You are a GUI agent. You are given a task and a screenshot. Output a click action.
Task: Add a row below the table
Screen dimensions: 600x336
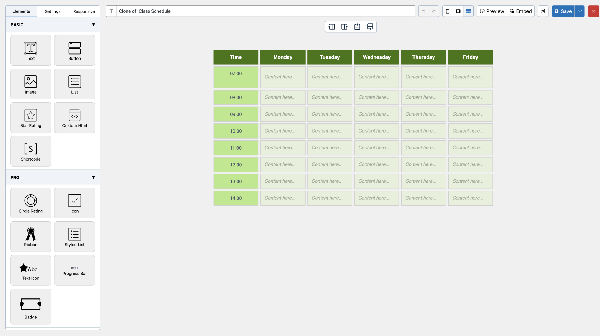[370, 26]
